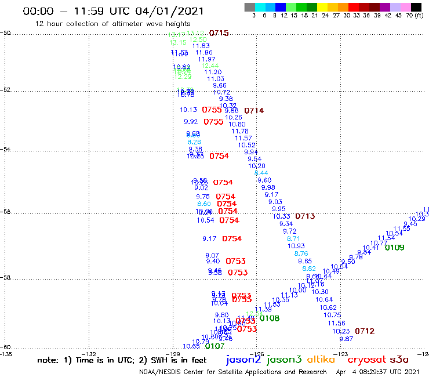Select the lavender legend color swatch
The height and width of the screenshot is (377, 429).
(395, 7)
